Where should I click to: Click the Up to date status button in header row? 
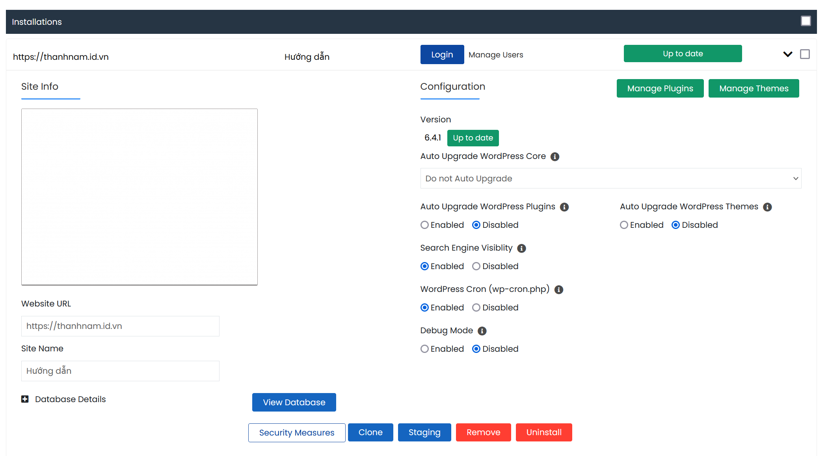pos(683,54)
